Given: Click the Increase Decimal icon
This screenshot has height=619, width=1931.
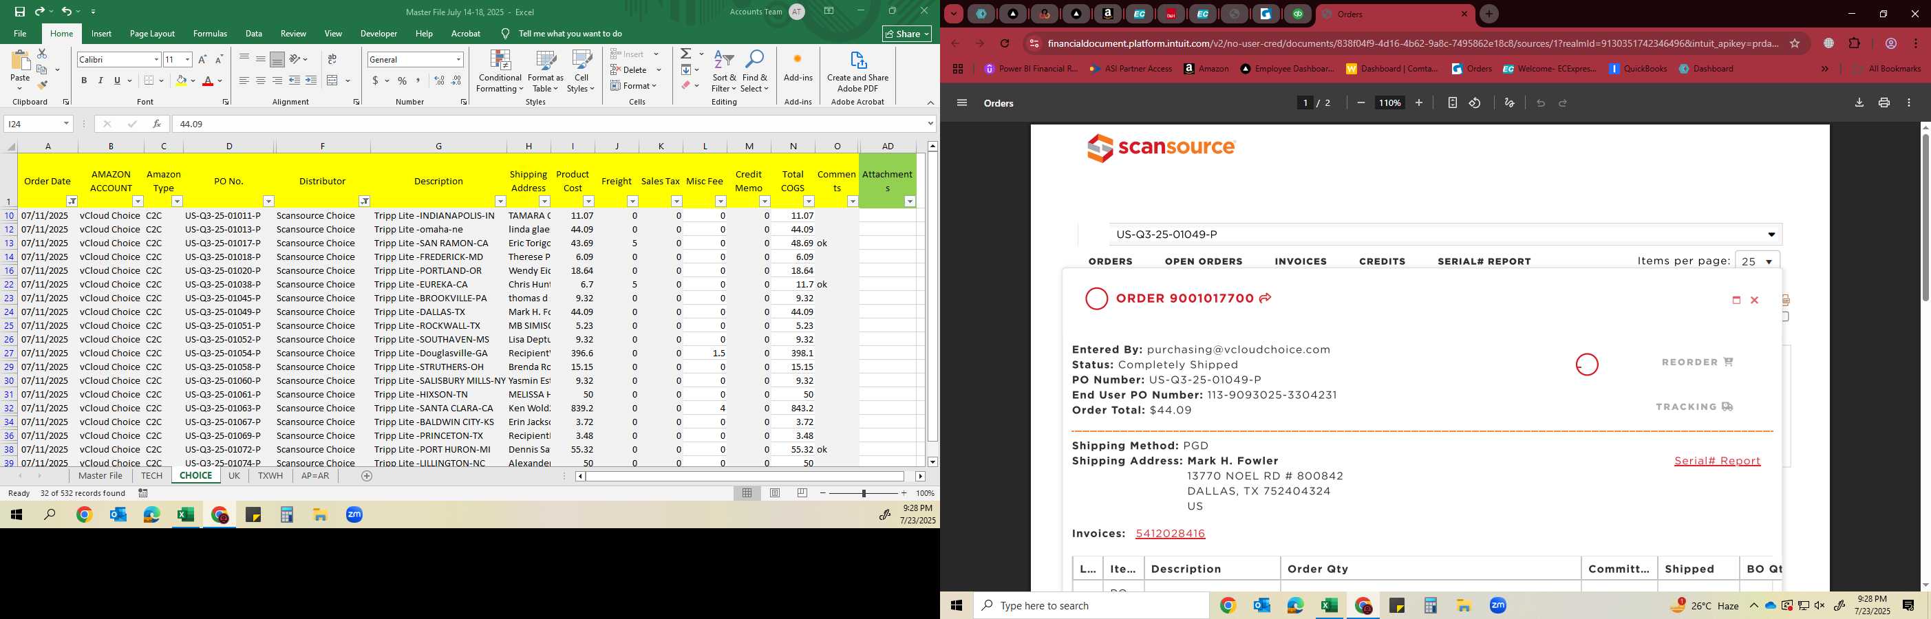Looking at the screenshot, I should (x=439, y=80).
